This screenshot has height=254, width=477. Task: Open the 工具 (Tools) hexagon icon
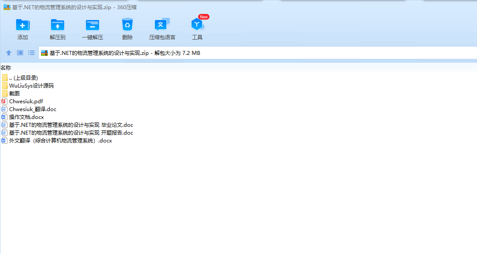197,24
